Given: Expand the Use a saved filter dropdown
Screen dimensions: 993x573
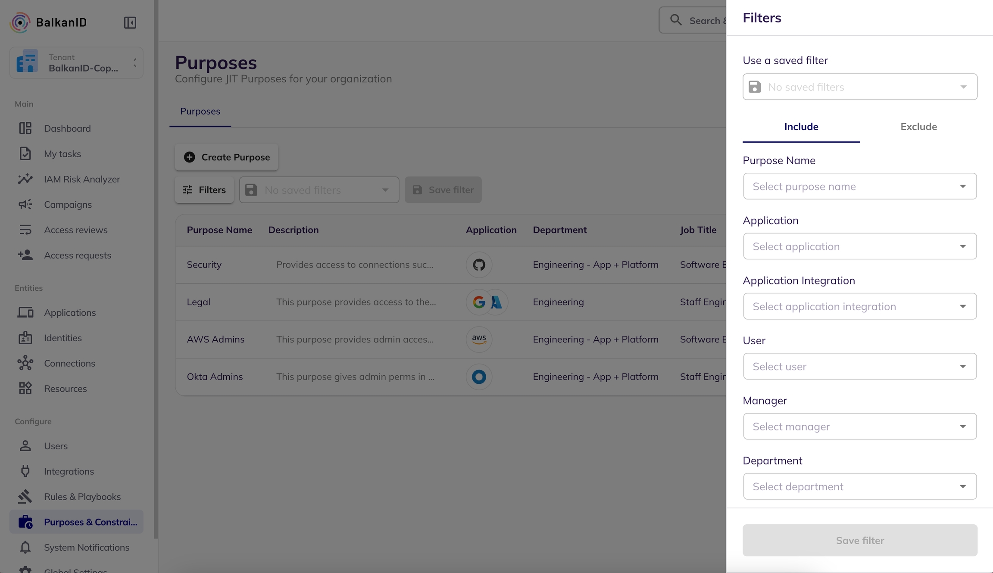Looking at the screenshot, I should point(859,87).
